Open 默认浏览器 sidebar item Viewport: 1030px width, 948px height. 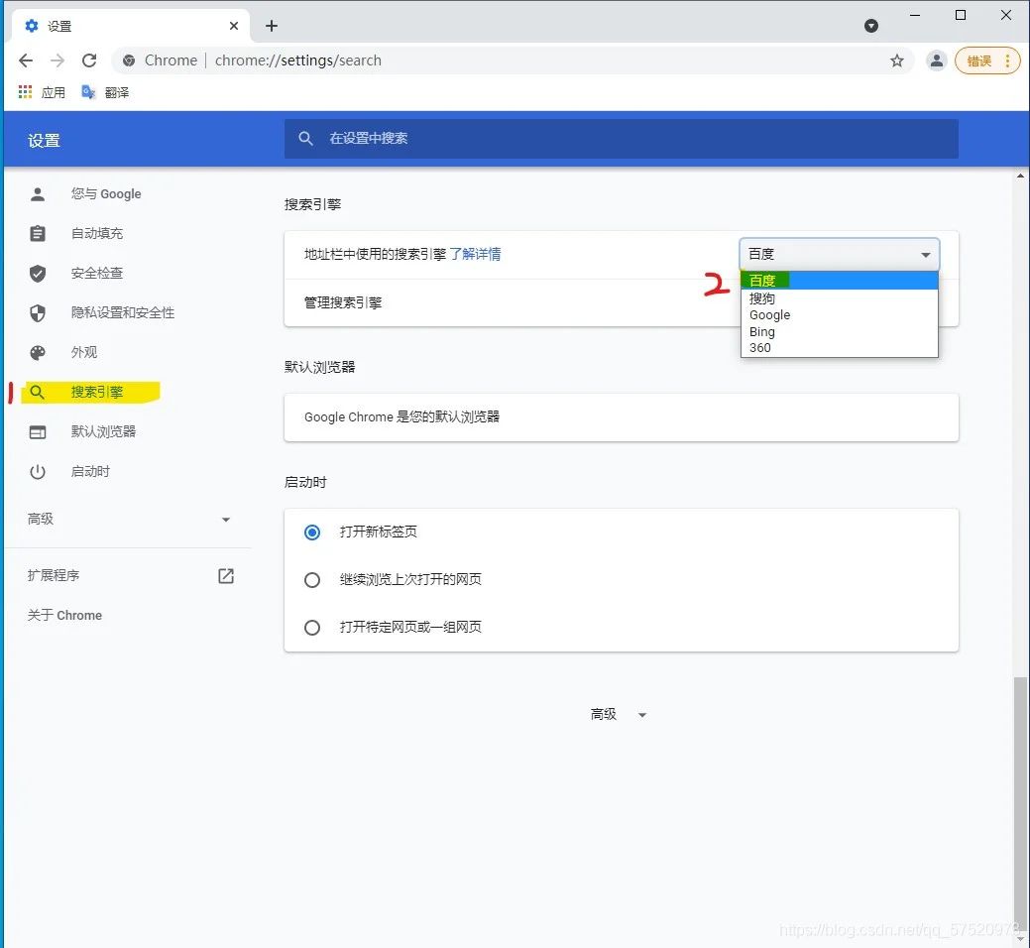tap(103, 431)
